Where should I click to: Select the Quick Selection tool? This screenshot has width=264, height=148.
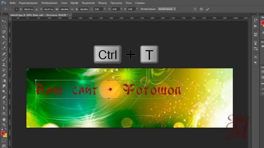pyautogui.click(x=4, y=37)
